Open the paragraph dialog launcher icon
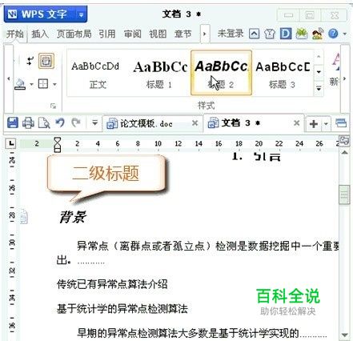 [x=54, y=106]
